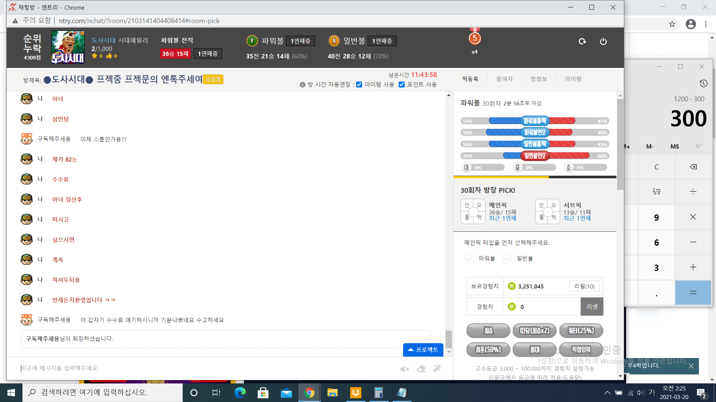Open Chrome profile avatar icon
716x402 pixels.
691,24
